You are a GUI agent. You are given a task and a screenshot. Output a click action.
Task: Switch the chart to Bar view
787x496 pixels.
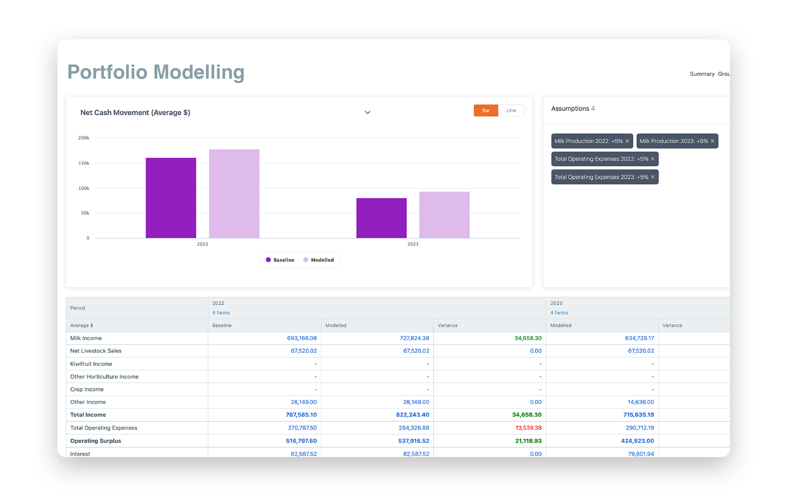pos(486,111)
